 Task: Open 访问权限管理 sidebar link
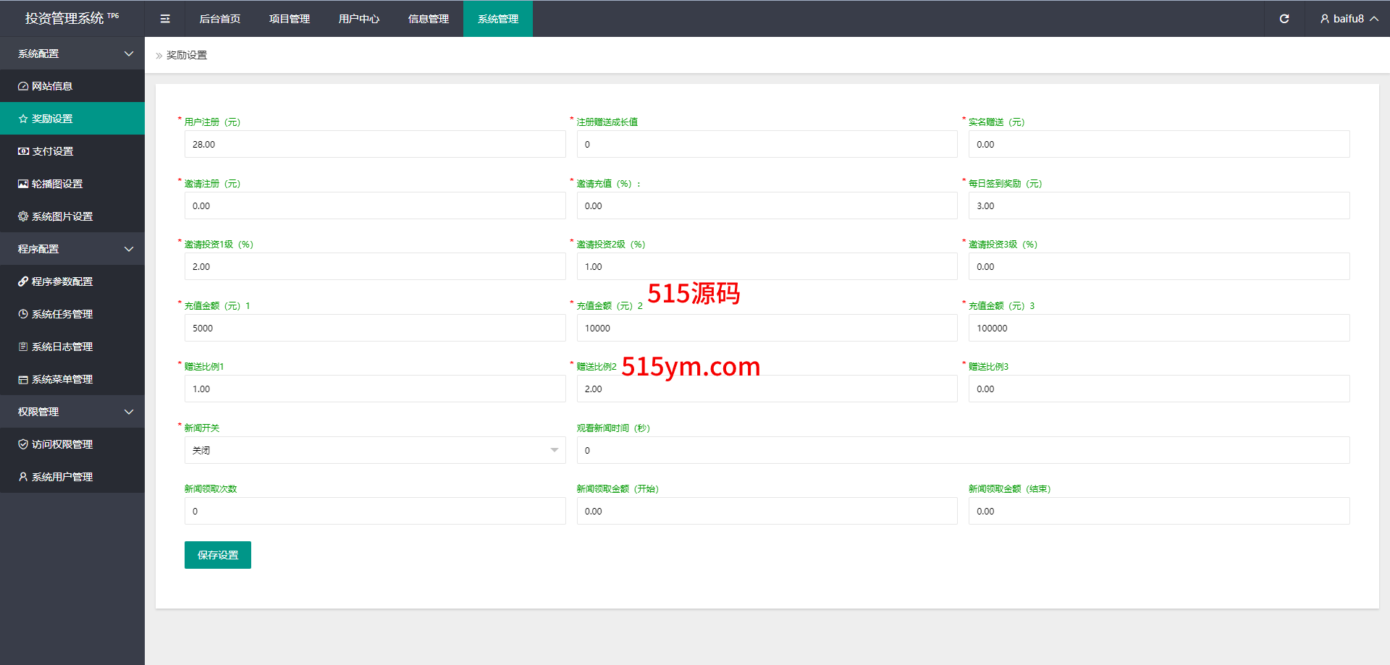[x=72, y=444]
